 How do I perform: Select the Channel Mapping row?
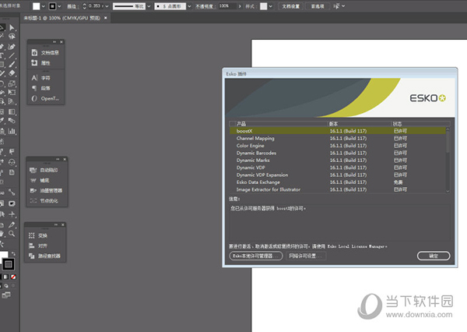click(x=338, y=138)
